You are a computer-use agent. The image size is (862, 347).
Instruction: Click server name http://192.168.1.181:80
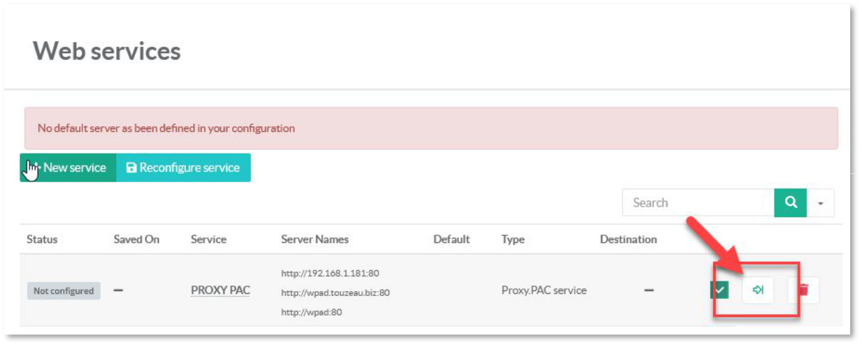[330, 273]
